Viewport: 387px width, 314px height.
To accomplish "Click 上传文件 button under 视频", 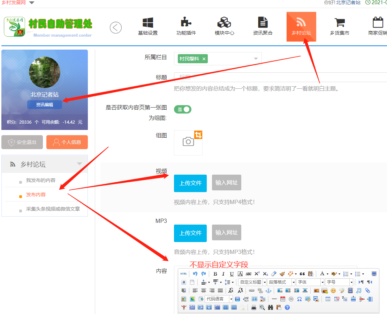I will (190, 183).
